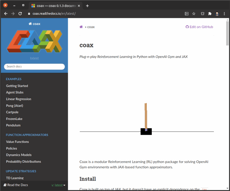Open Edit on GitHub link
Viewport: 230px width, 191px height.
(x=199, y=27)
